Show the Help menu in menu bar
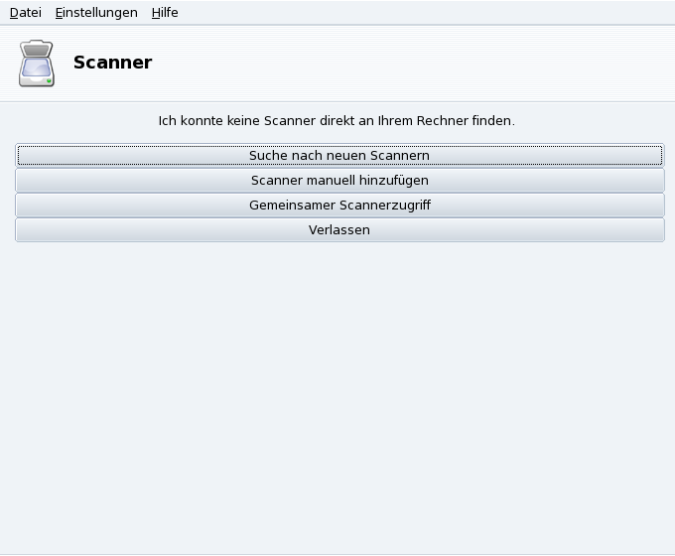Viewport: 675px width, 556px height. pyautogui.click(x=165, y=13)
